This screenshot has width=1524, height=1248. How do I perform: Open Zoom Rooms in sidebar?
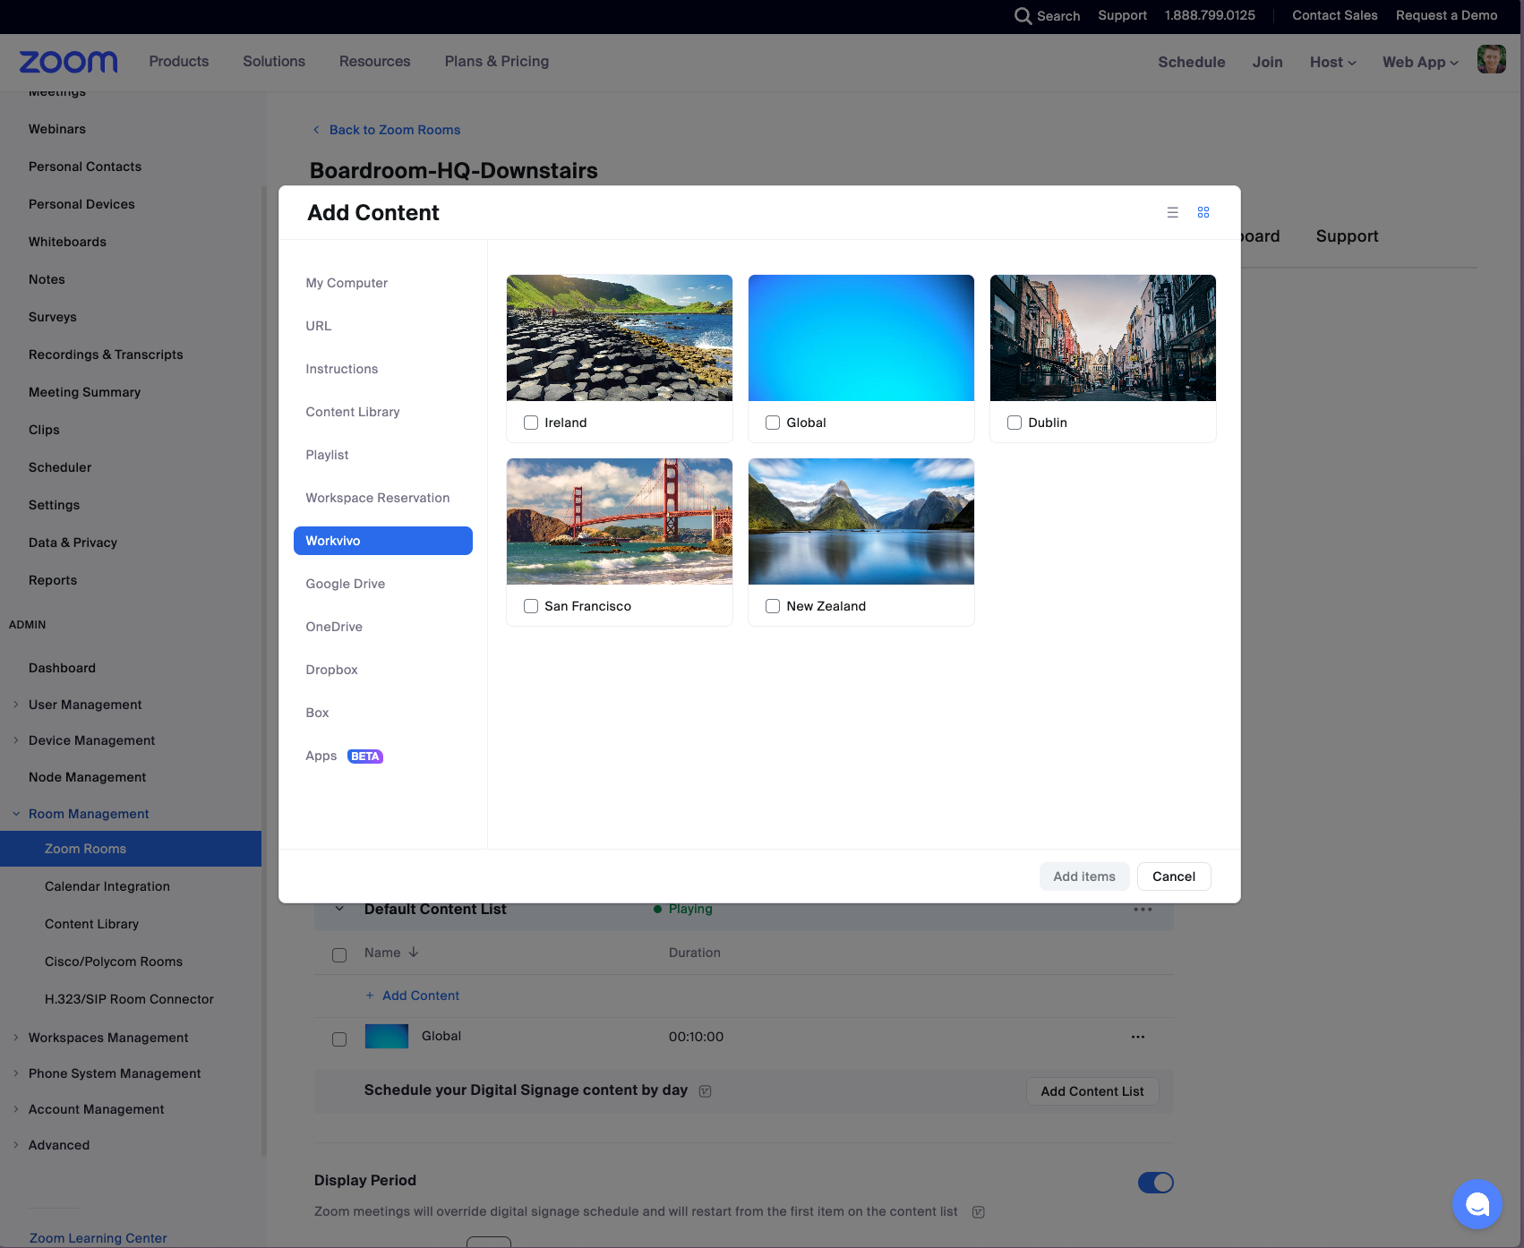click(x=131, y=849)
